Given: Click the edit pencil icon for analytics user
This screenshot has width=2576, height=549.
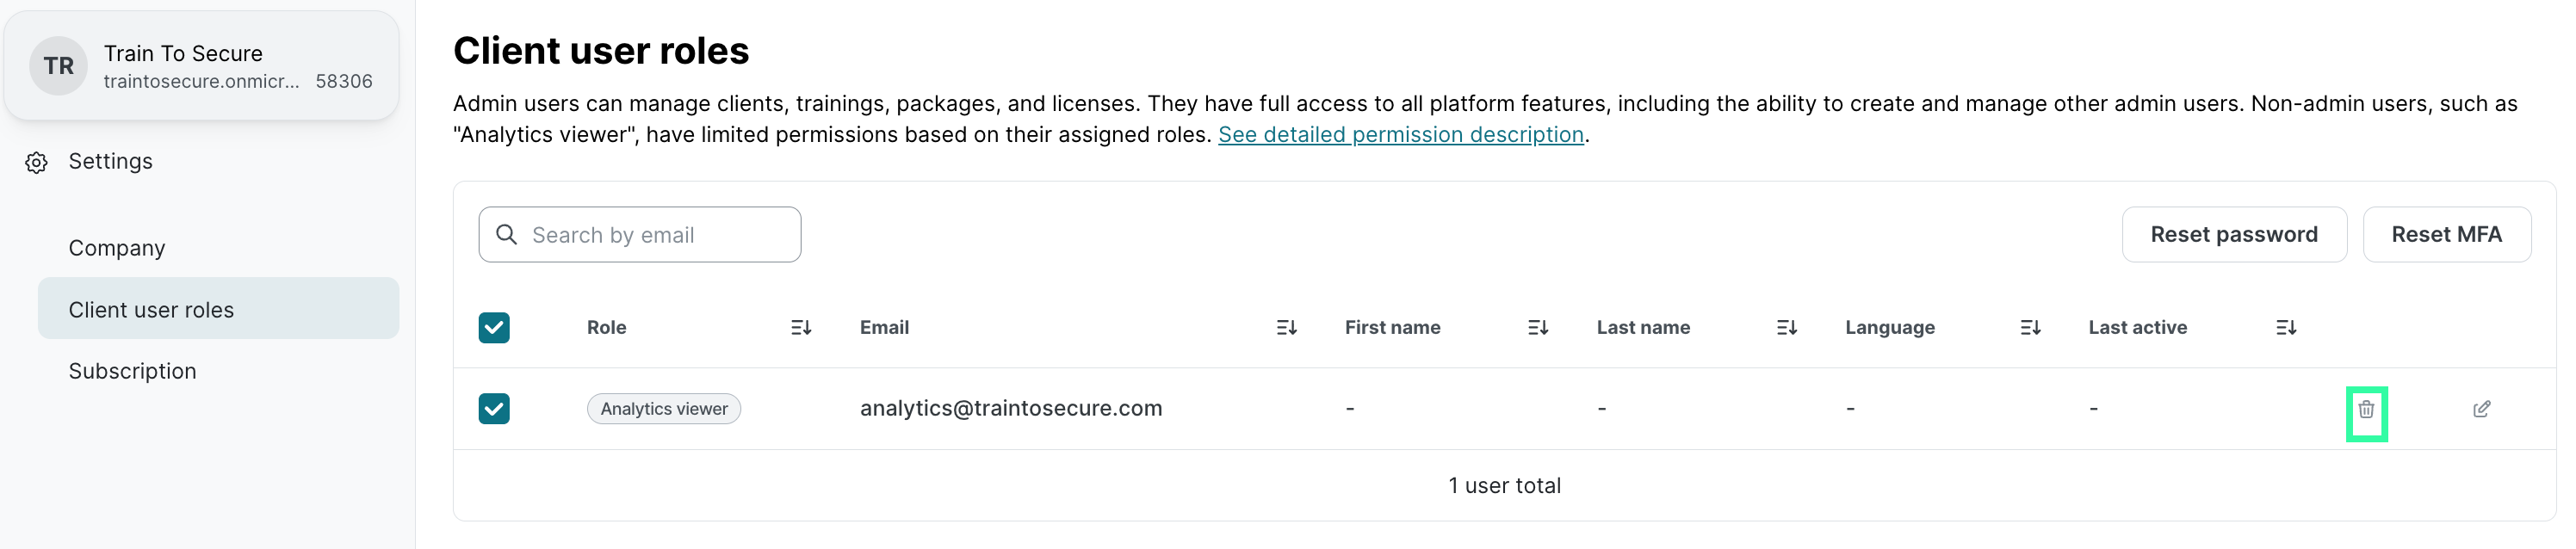Looking at the screenshot, I should point(2481,409).
